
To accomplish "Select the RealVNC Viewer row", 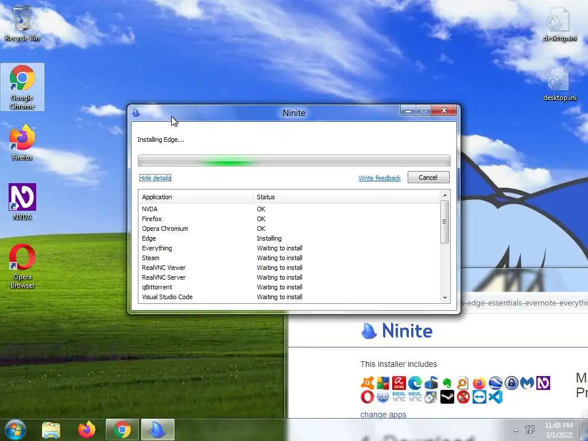I will point(289,268).
